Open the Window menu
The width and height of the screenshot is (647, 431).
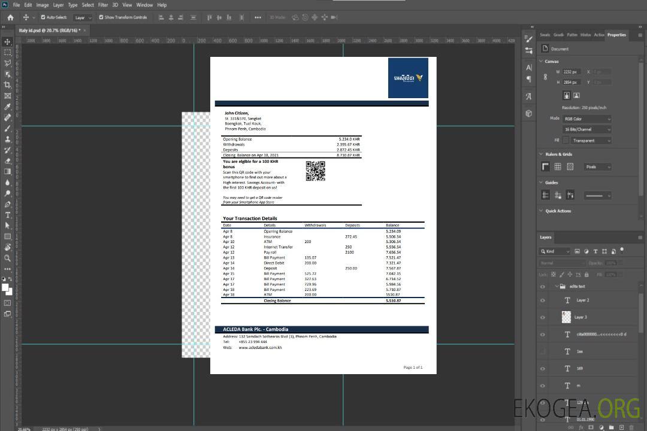click(144, 5)
